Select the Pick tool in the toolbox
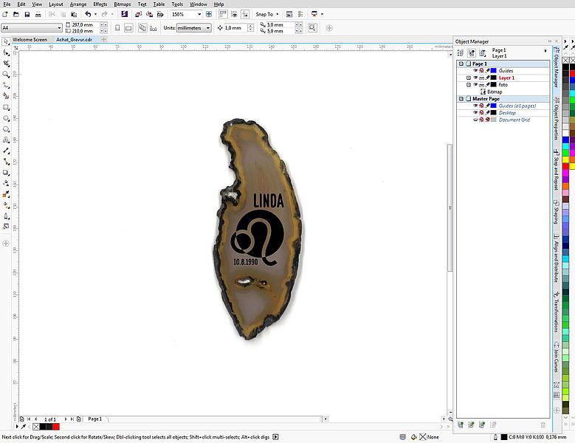Image resolution: width=575 pixels, height=443 pixels. pyautogui.click(x=6, y=41)
